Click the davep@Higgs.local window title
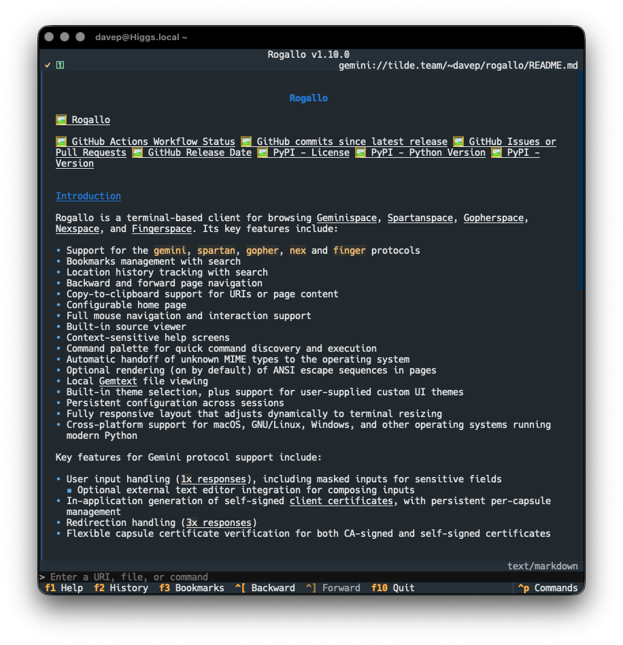The height and width of the screenshot is (645, 623). pyautogui.click(x=141, y=37)
